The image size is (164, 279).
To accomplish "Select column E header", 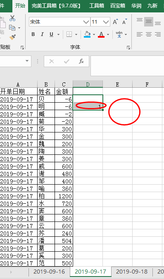I will pos(117,84).
